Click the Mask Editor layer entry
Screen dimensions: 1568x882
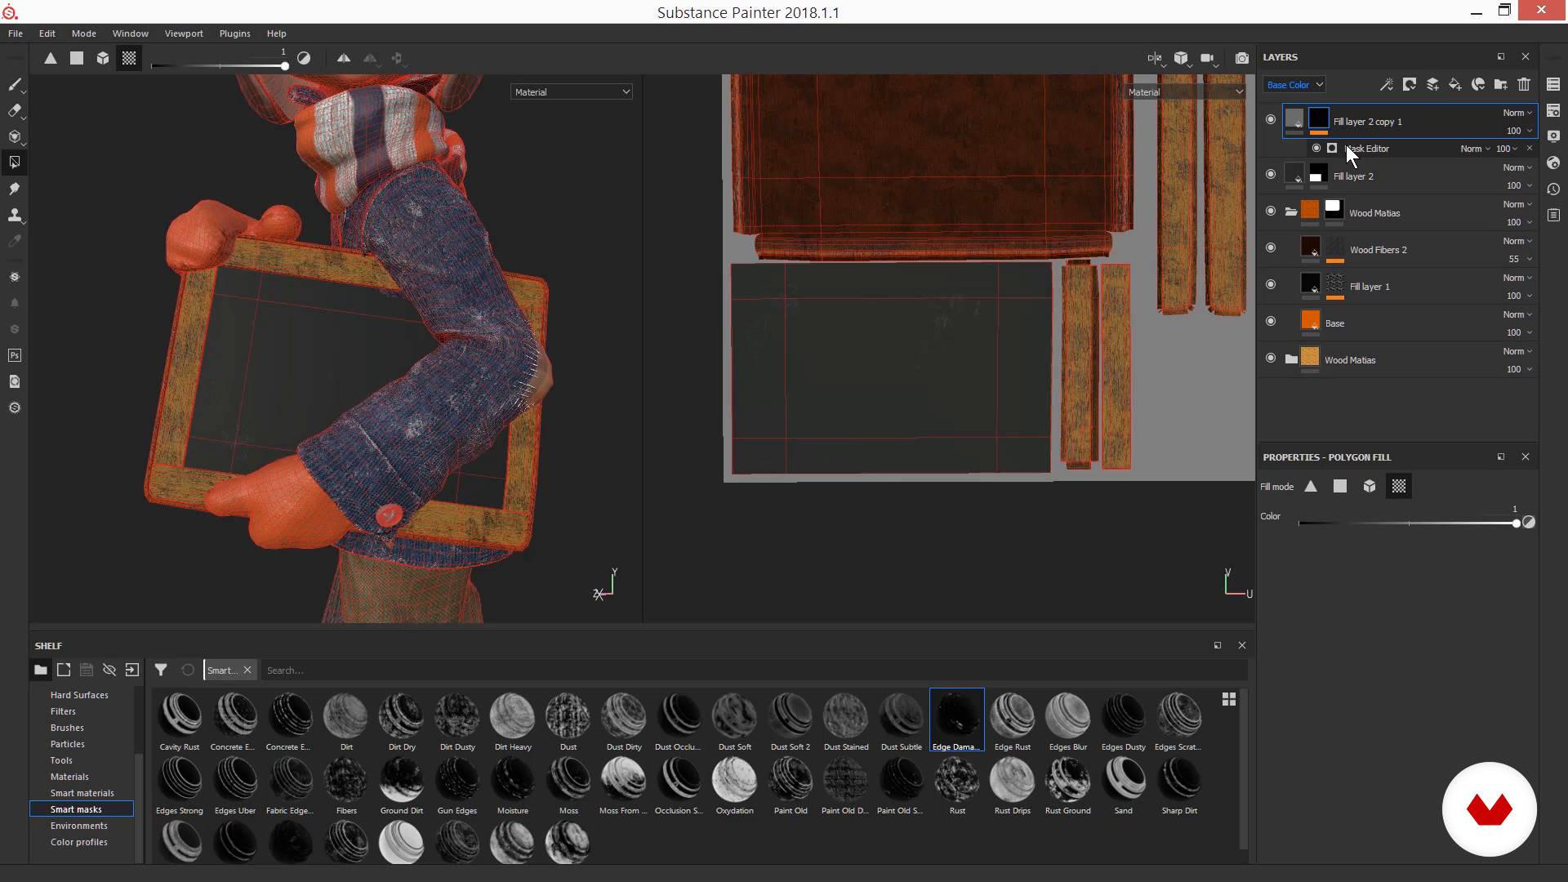tap(1368, 148)
